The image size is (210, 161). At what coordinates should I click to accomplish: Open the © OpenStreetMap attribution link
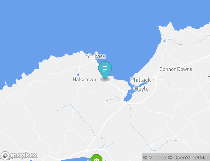coord(188,157)
